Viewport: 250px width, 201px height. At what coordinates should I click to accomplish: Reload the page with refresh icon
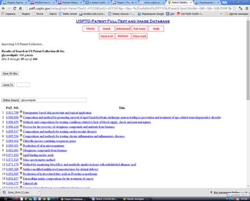tap(15, 8)
